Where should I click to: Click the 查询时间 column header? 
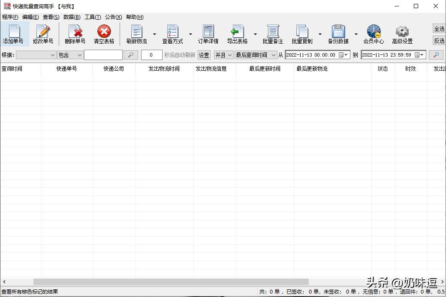click(x=21, y=69)
